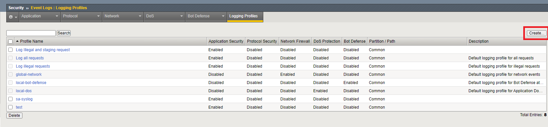
Task: Open the DoS tab dropdown arrow
Action: [181, 16]
